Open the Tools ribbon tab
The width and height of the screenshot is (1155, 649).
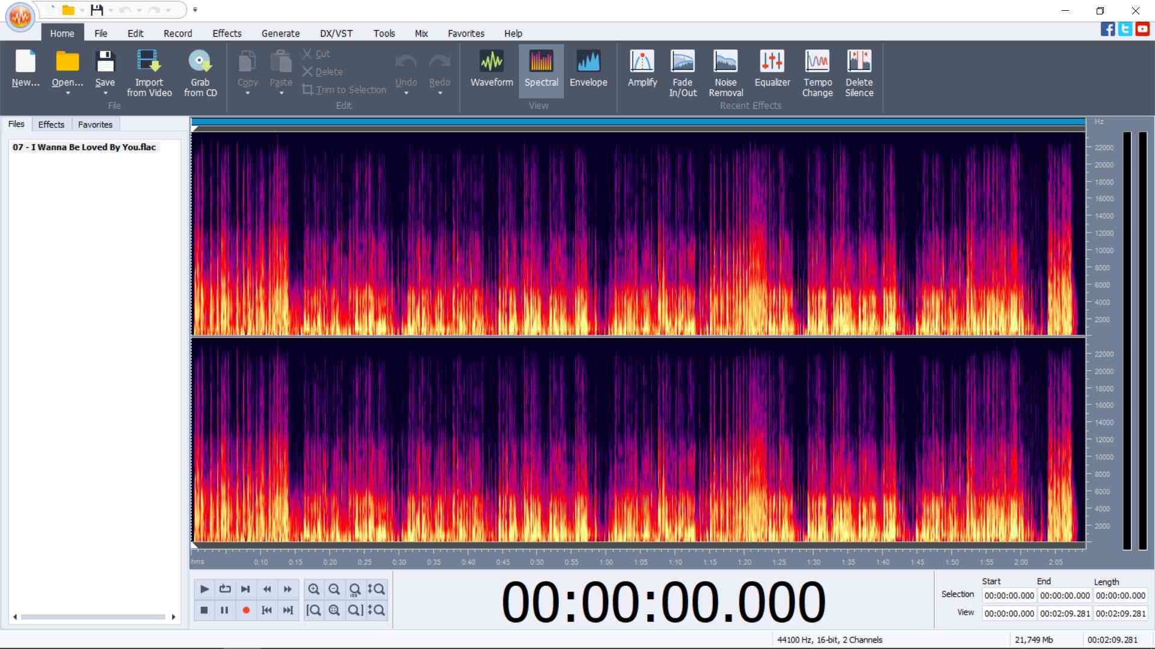[x=384, y=33]
